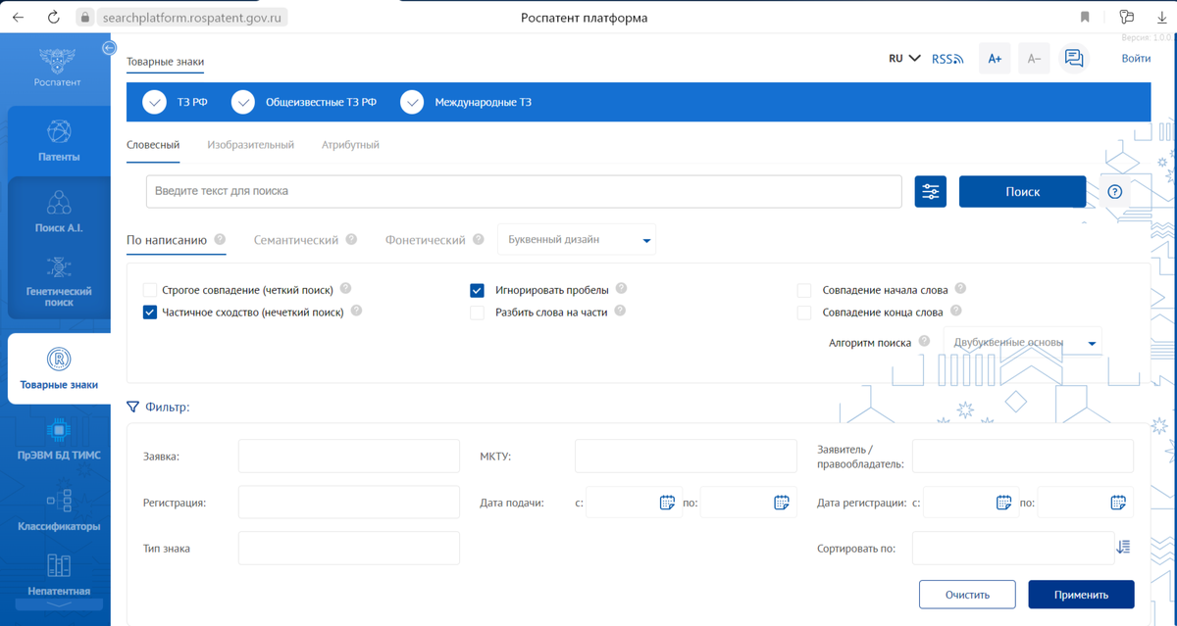Open Сортировать по field
The height and width of the screenshot is (626, 1177).
1011,548
